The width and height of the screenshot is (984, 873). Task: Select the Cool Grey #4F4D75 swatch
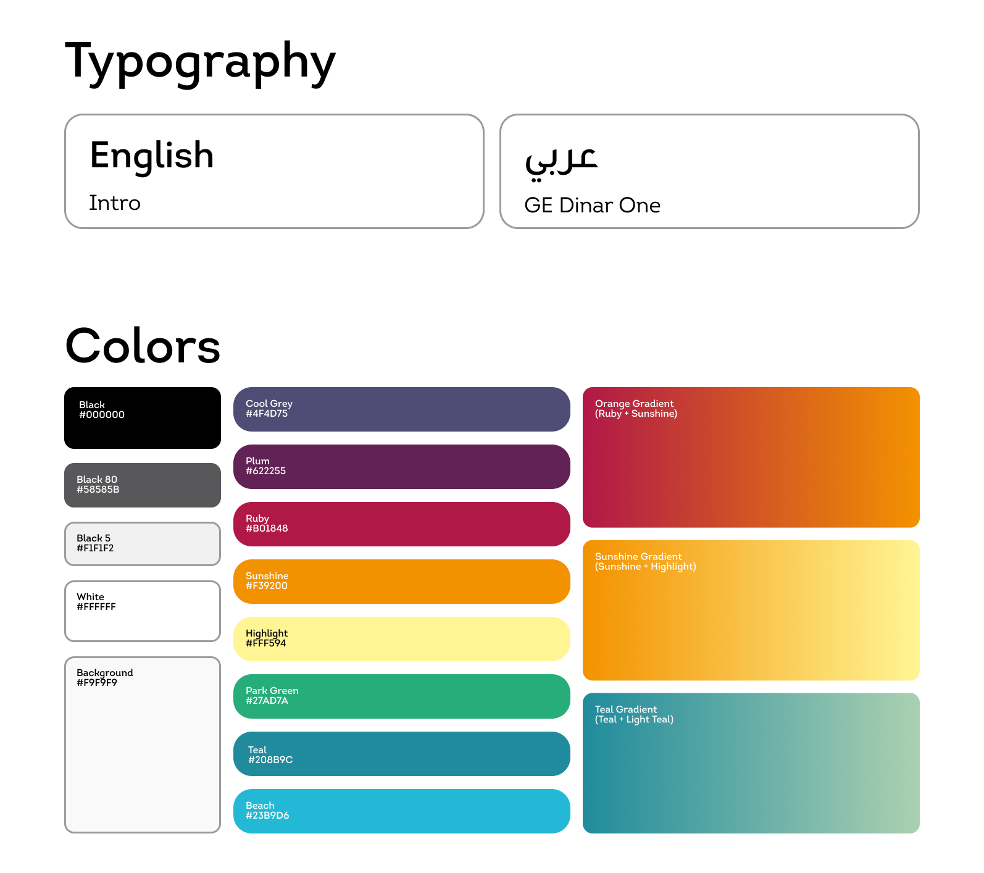click(402, 409)
